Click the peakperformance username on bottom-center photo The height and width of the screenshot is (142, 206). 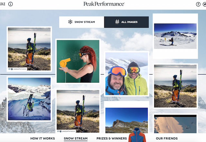tap(68, 131)
